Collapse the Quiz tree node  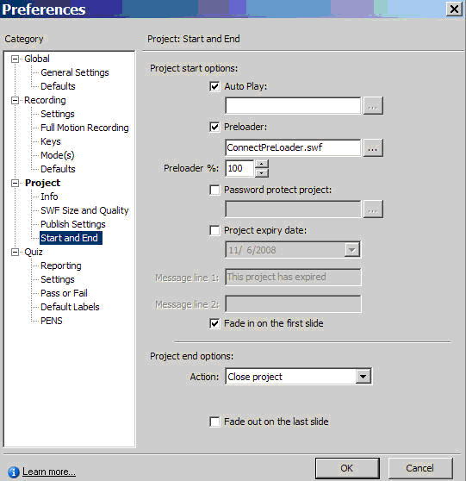click(15, 253)
